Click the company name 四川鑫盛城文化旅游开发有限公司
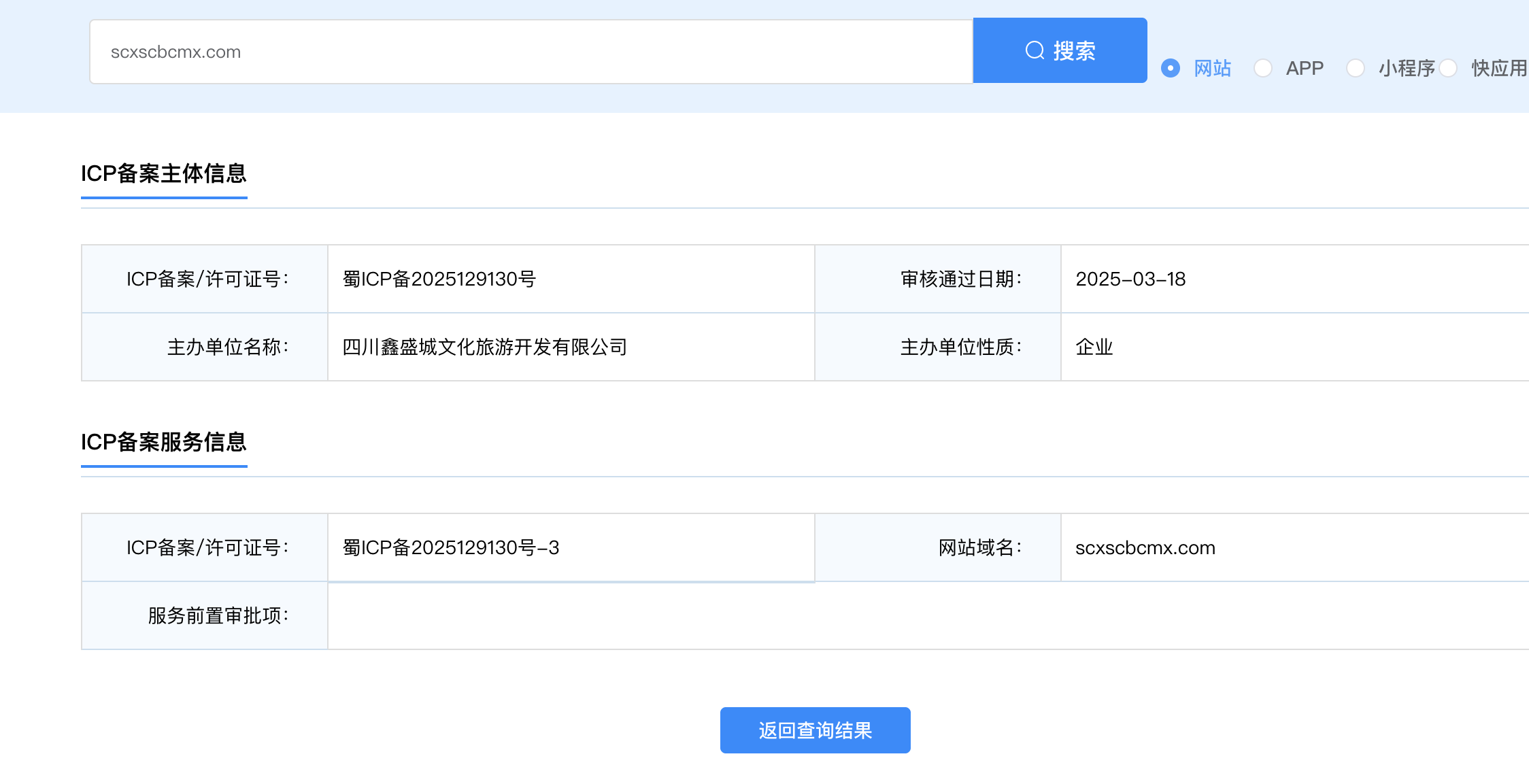Image resolution: width=1529 pixels, height=767 pixels. coord(485,347)
